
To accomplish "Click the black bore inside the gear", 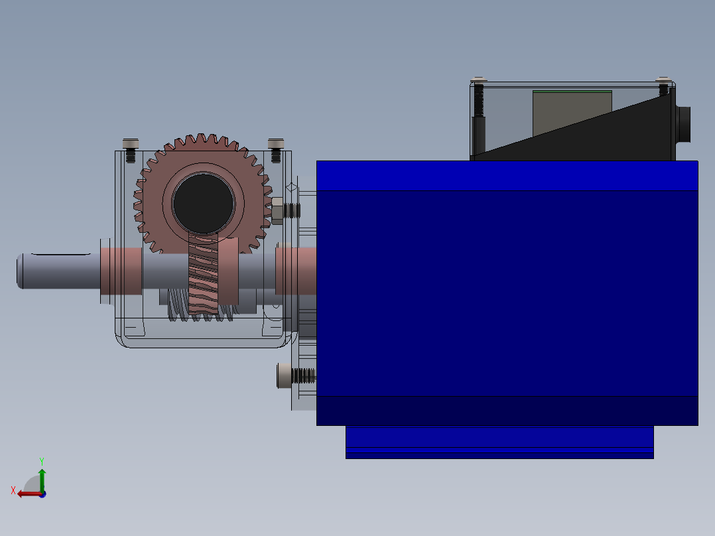I will click(x=204, y=203).
